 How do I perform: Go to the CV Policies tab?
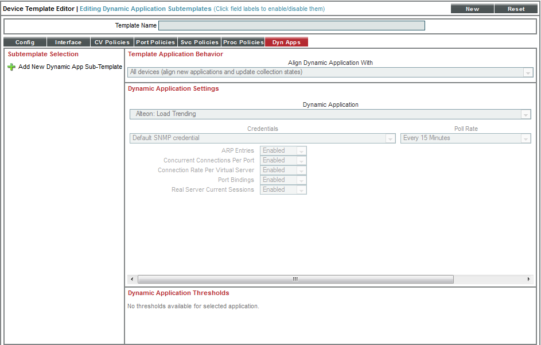pyautogui.click(x=112, y=42)
